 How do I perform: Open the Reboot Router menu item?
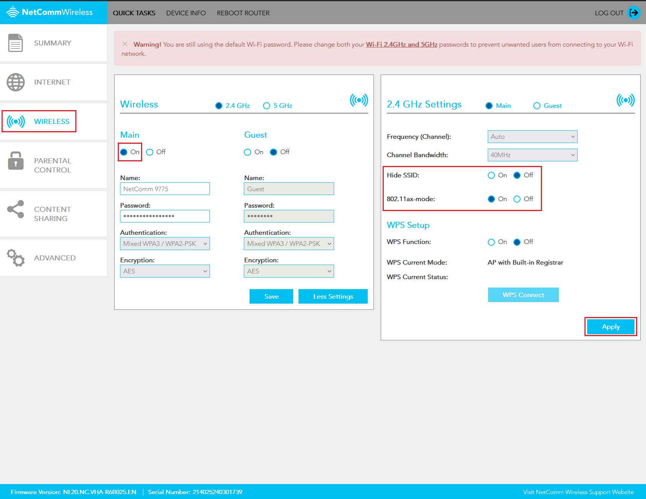click(x=243, y=13)
